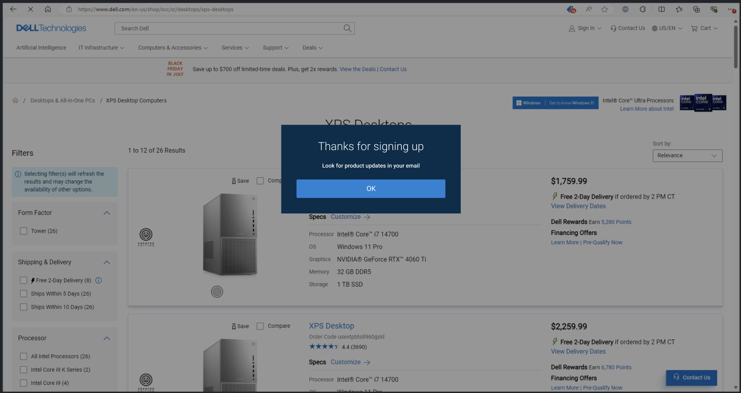Image resolution: width=741 pixels, height=393 pixels.
Task: View site information lock icon
Action: point(69,9)
